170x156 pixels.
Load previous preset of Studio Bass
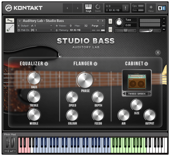[x=98, y=21]
